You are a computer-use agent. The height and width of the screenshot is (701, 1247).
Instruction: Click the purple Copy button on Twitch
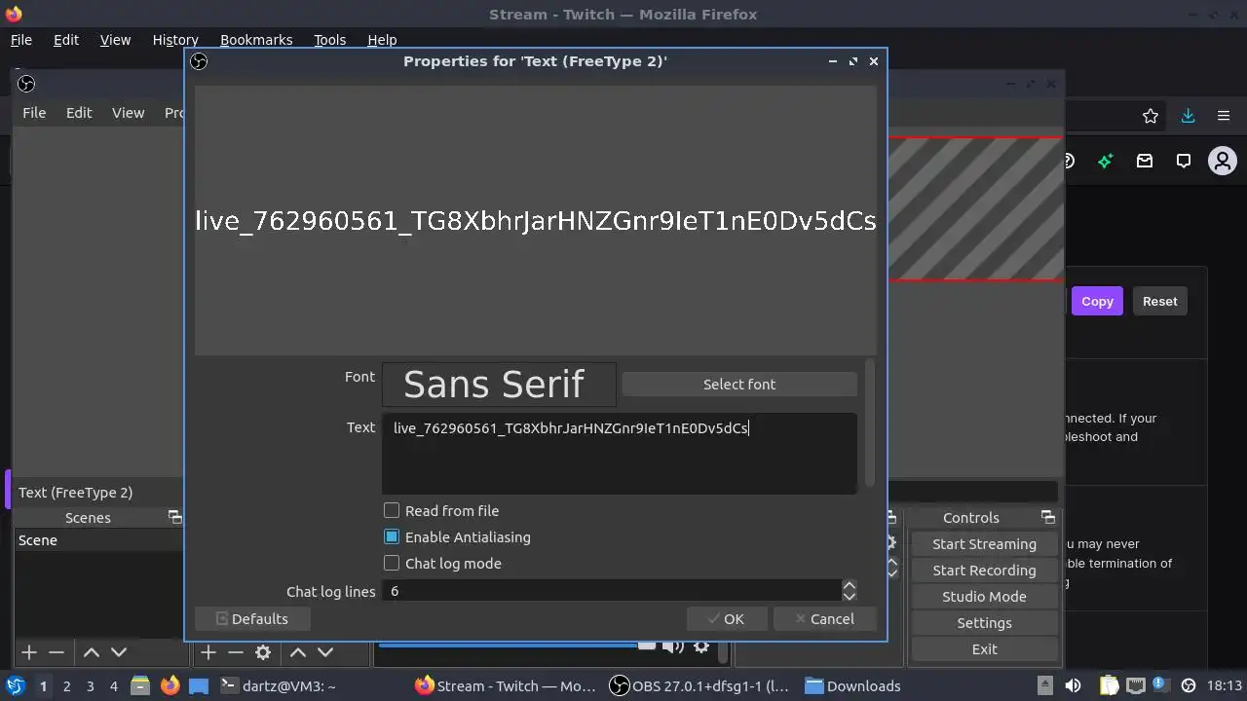1097,301
